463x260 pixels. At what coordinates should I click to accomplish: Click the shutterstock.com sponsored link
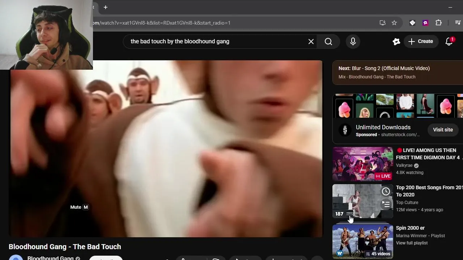pyautogui.click(x=400, y=135)
